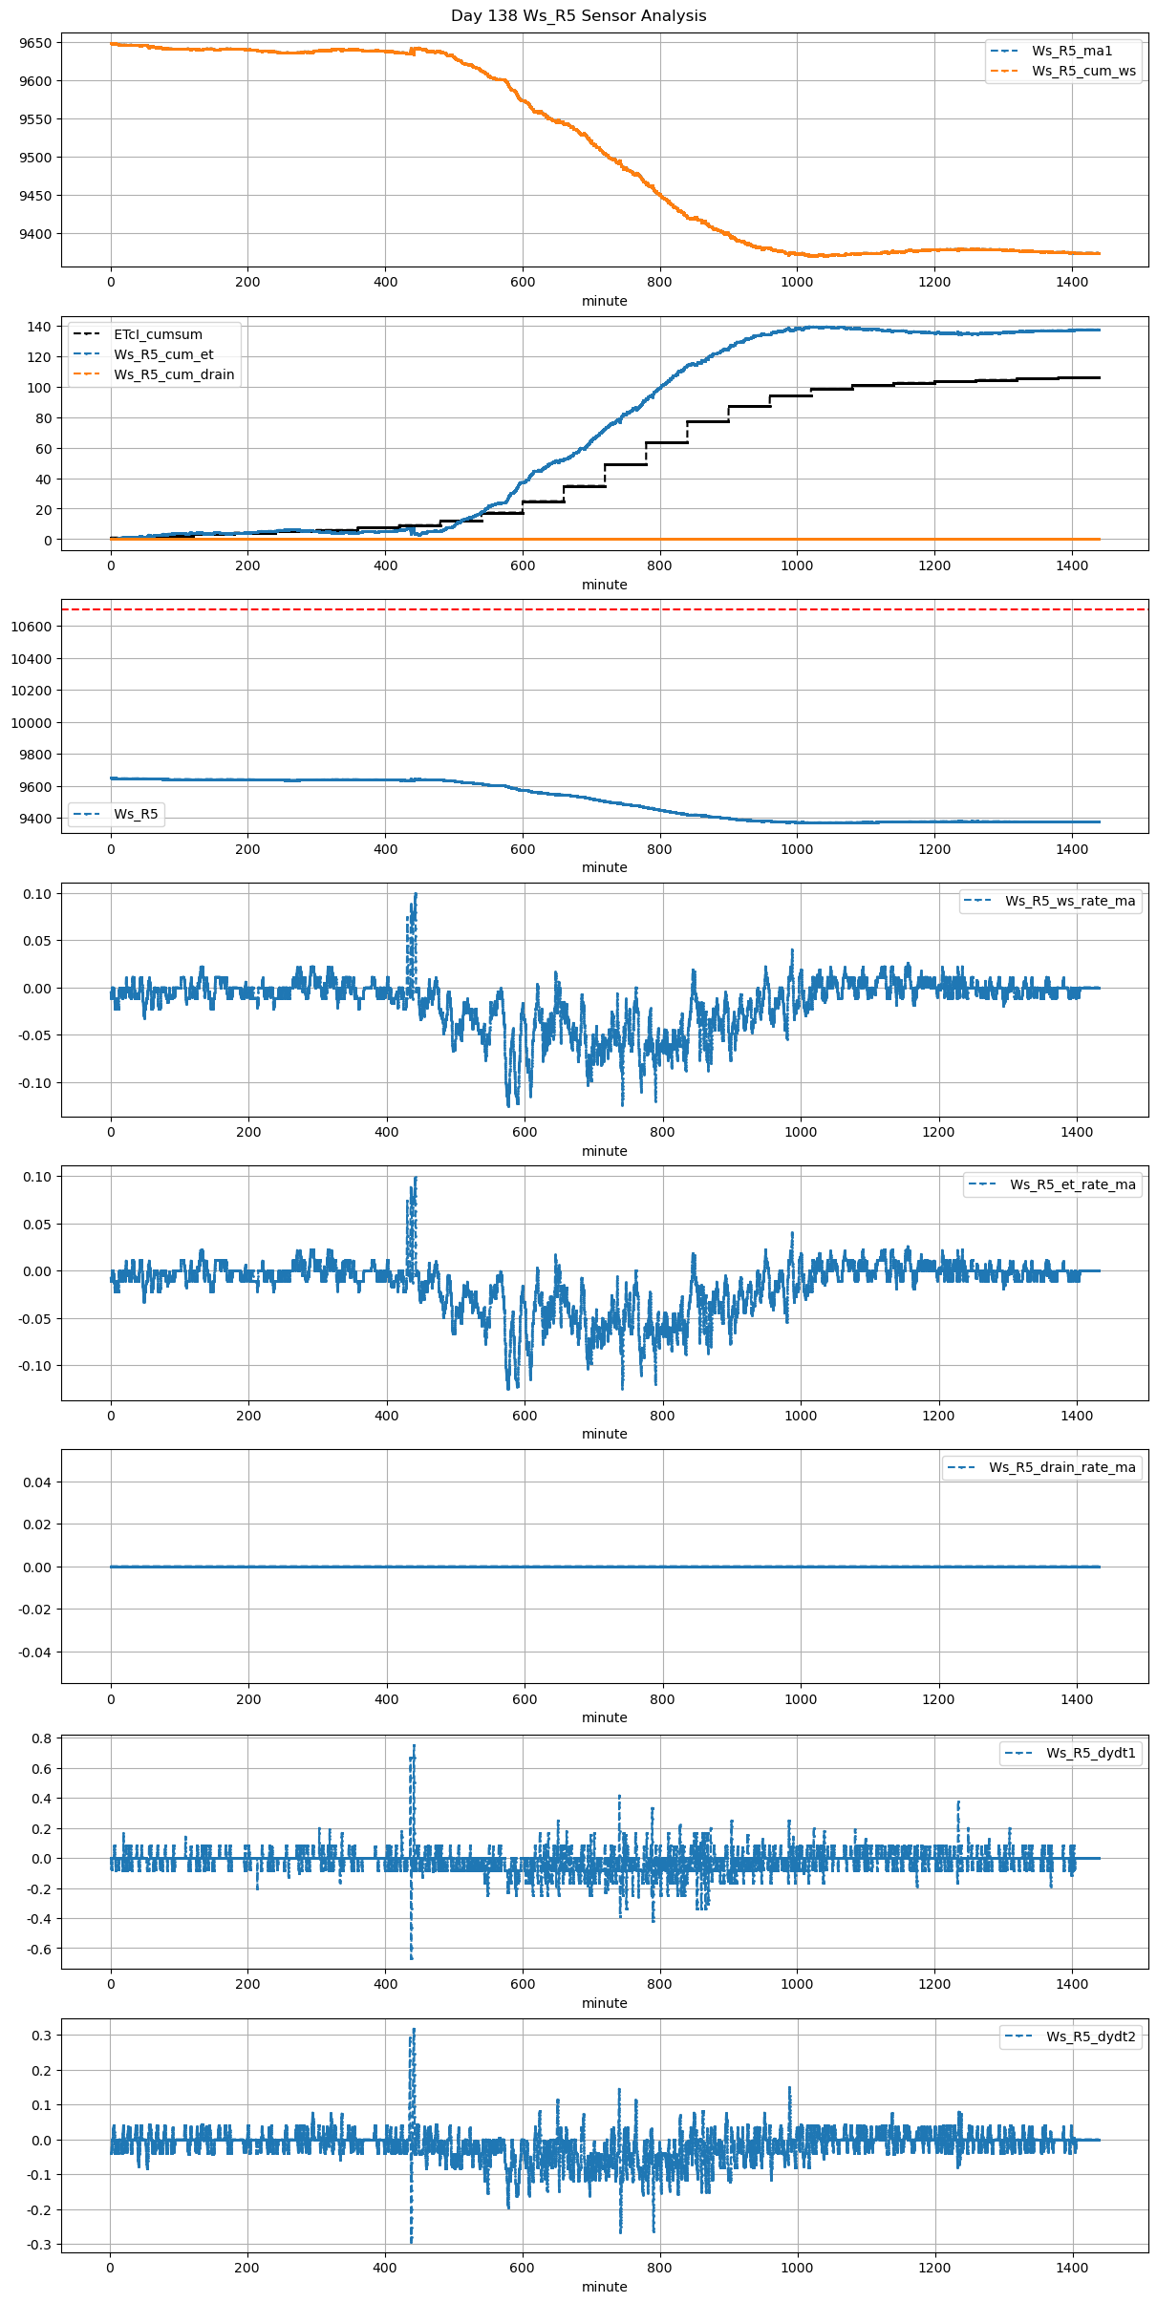Image resolution: width=1157 pixels, height=2303 pixels.
Task: Click the Ws_R5 legend in third plot
Action: tap(136, 815)
